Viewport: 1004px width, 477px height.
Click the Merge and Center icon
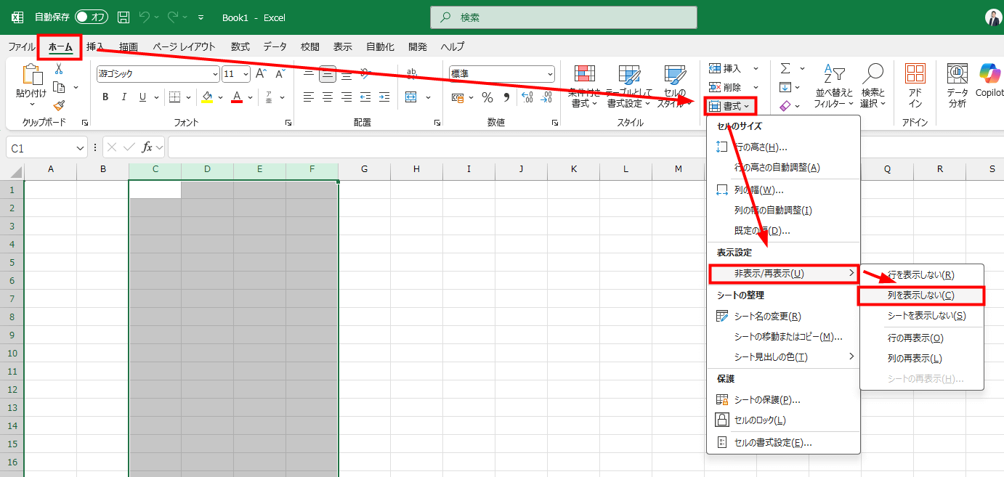click(x=411, y=97)
